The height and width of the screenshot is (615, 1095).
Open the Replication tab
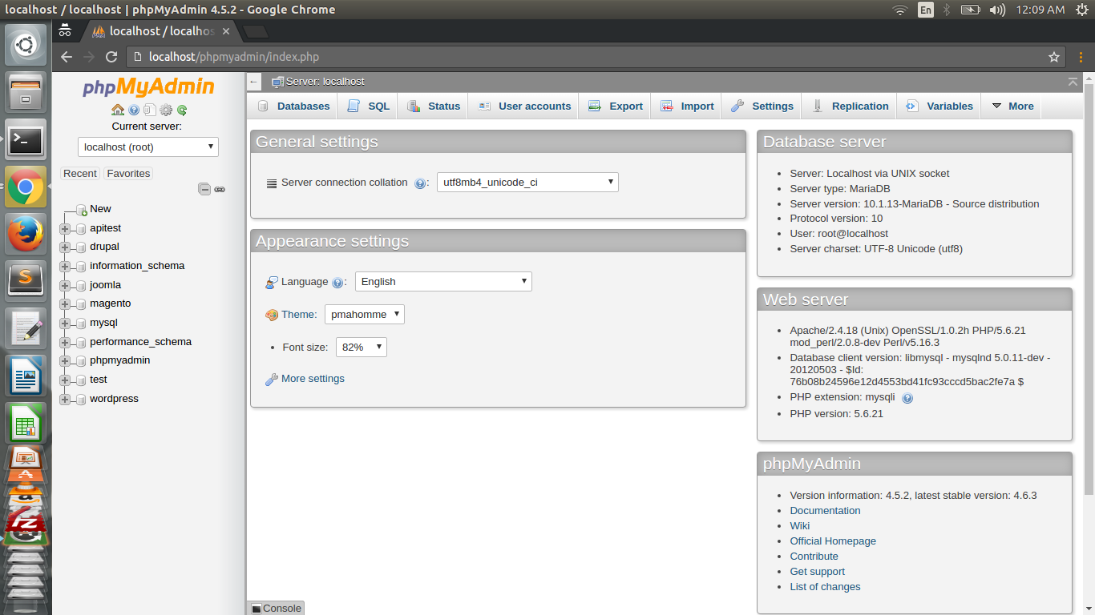[x=851, y=106]
